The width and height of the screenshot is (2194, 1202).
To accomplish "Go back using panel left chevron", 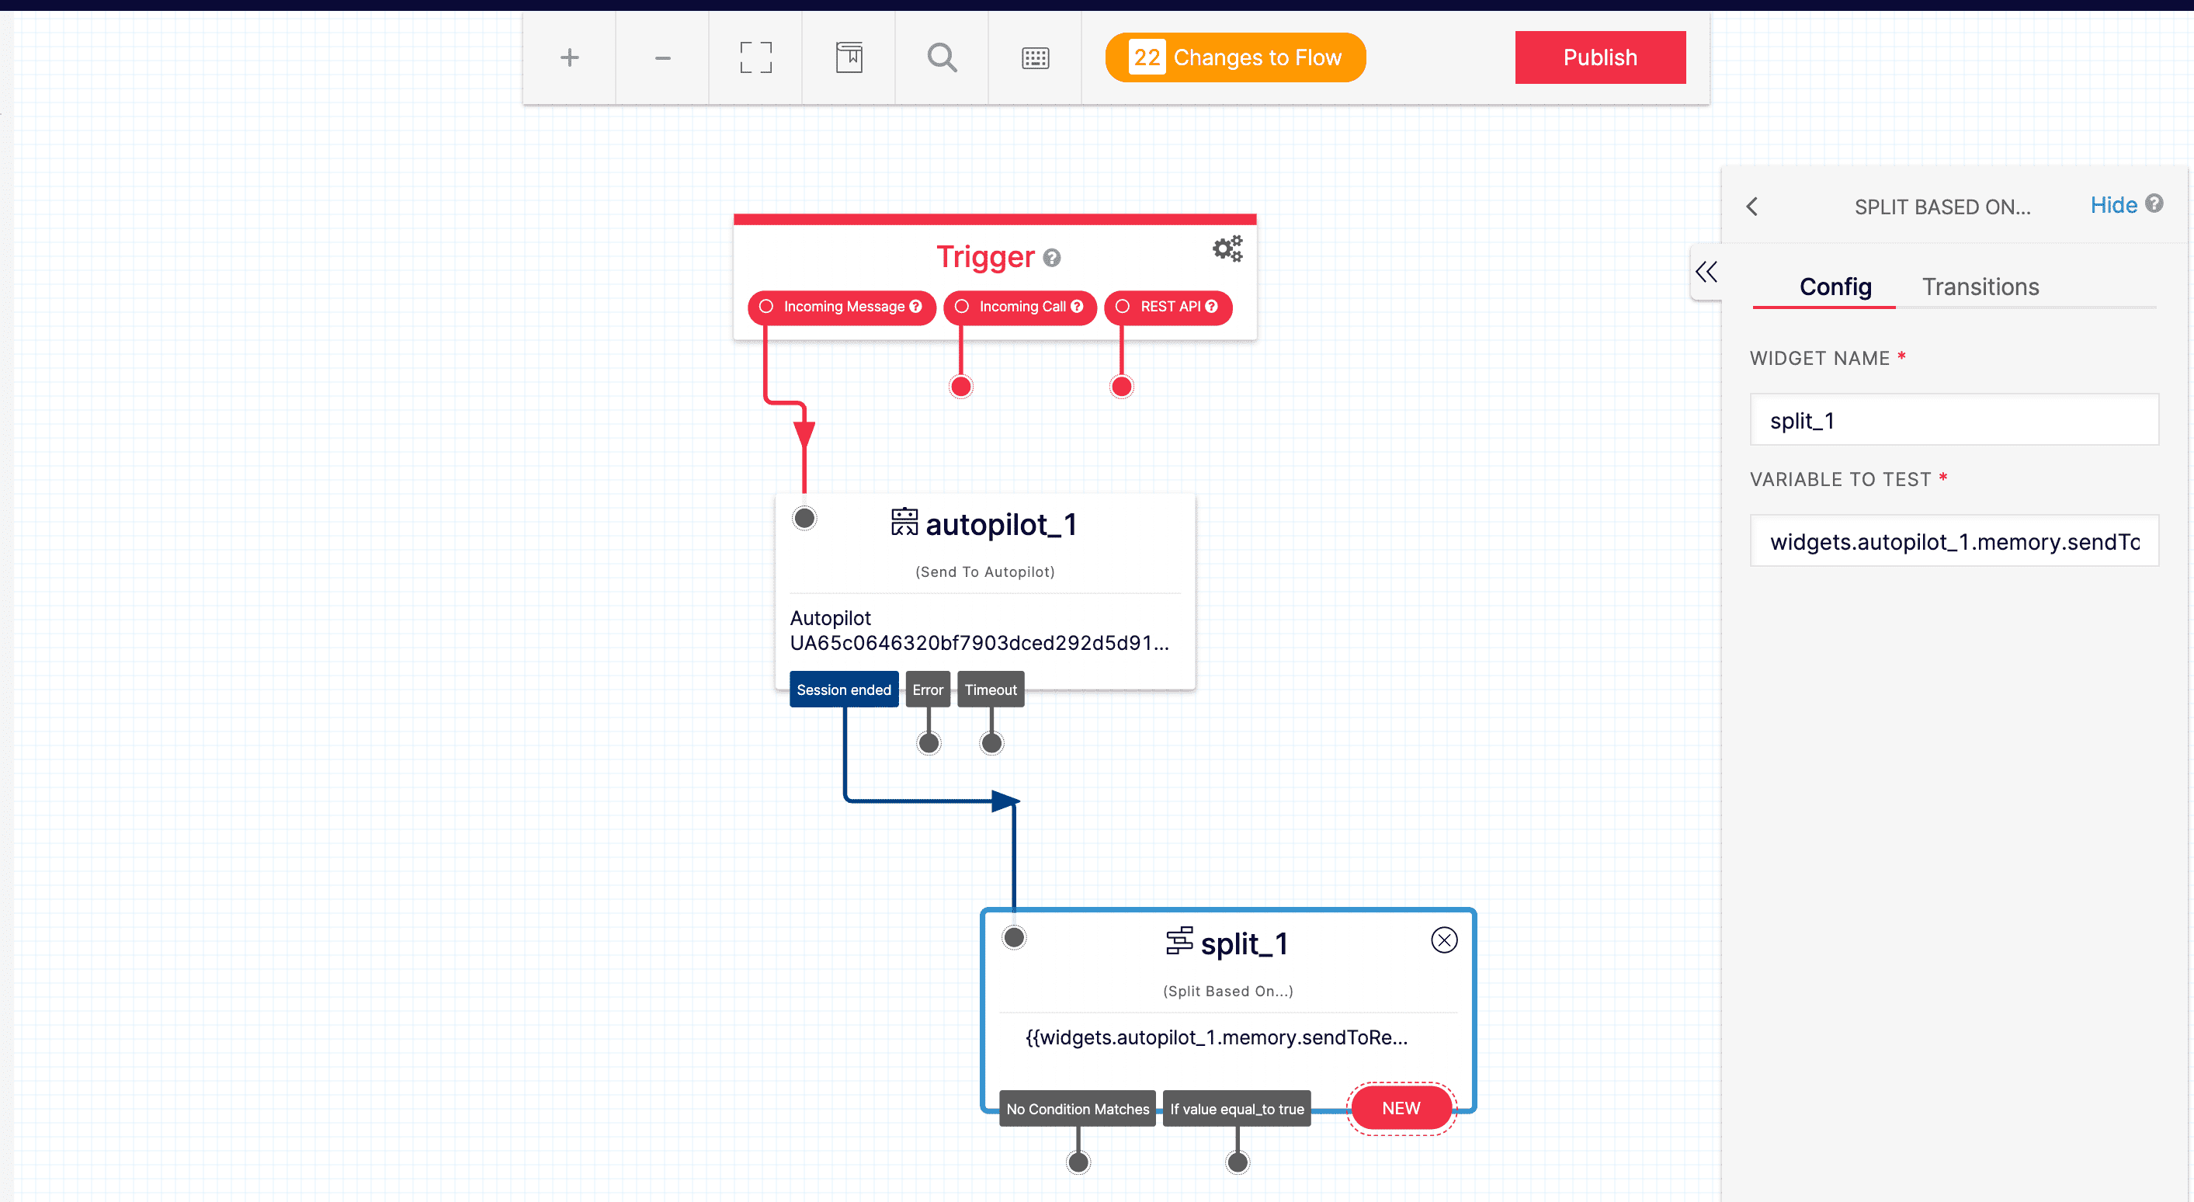I will coord(1752,207).
